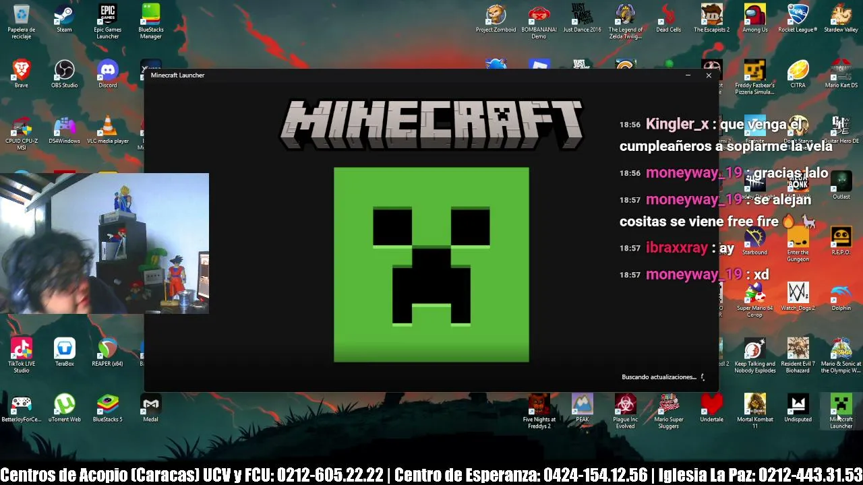Launch Mortal Kombat 11 from the desktop

click(x=755, y=412)
